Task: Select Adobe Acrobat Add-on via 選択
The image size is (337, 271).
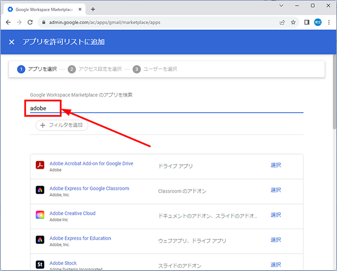Action: tap(276, 165)
